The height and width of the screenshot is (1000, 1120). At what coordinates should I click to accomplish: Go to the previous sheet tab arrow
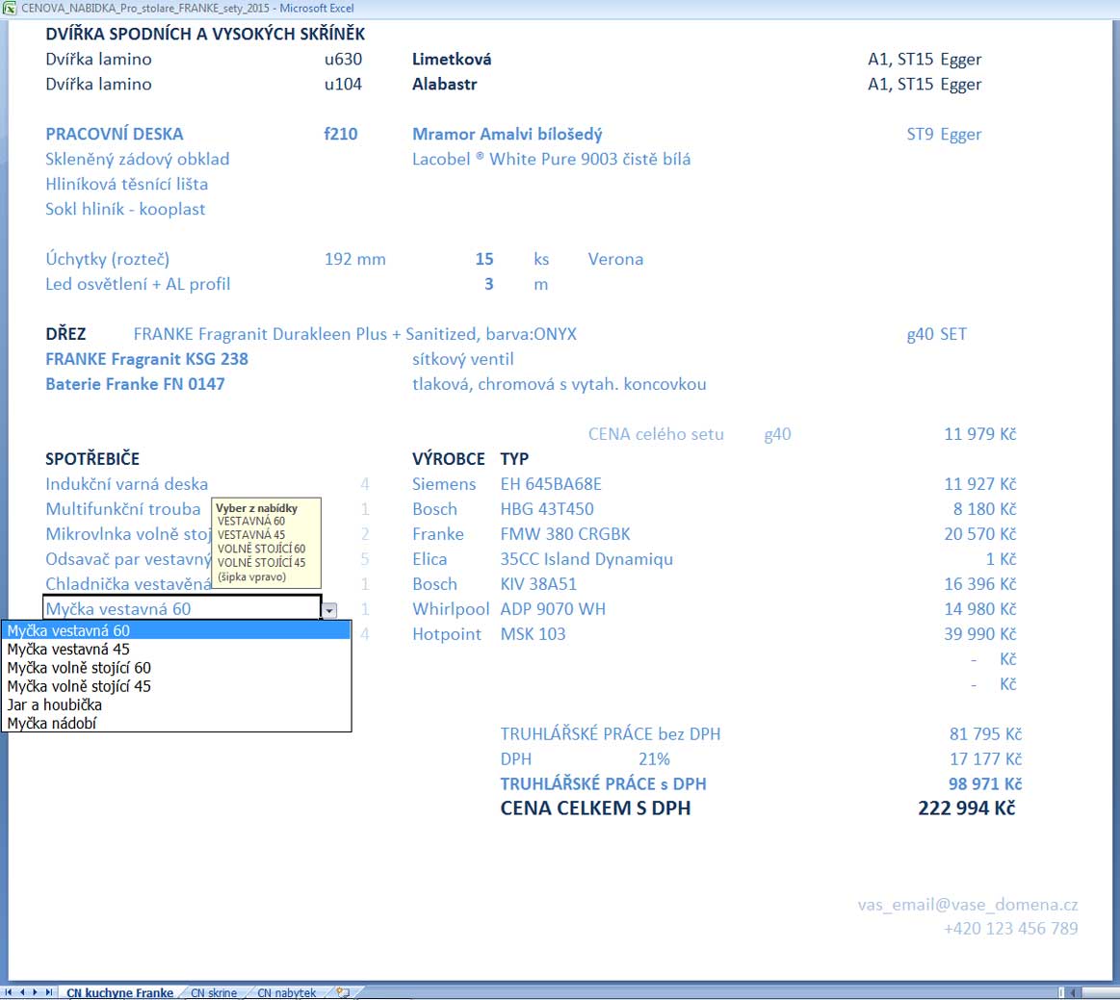(22, 992)
